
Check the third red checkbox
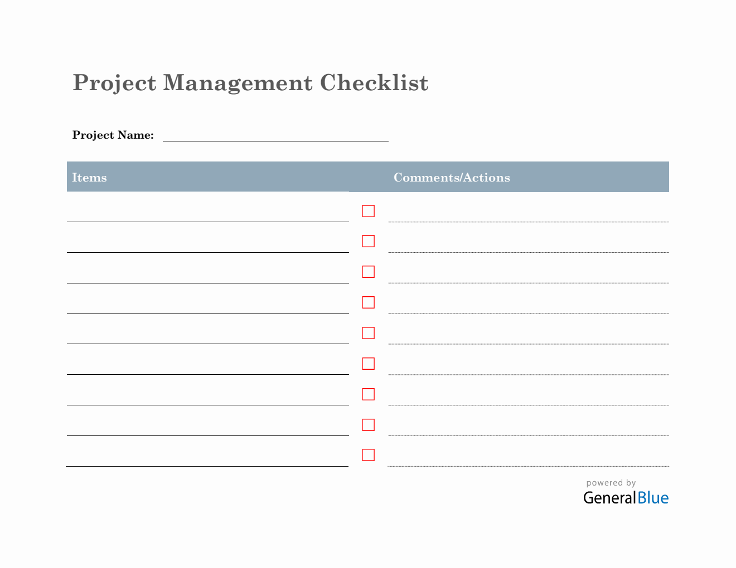pos(368,272)
